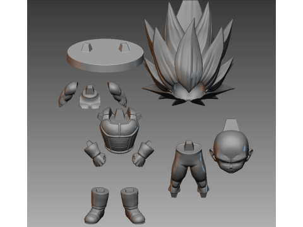Pick the left upper arm muscle part
Viewport: 303px width, 227px height.
[x=68, y=95]
